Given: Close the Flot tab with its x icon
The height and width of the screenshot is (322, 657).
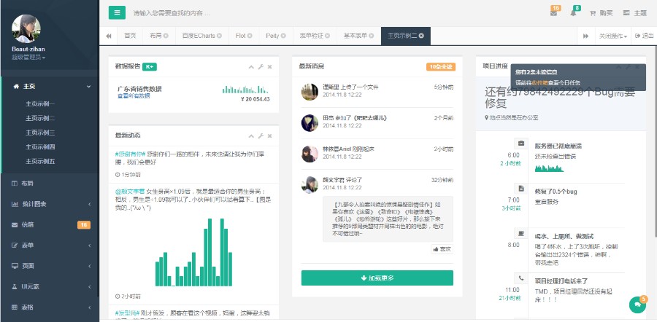Looking at the screenshot, I should click(250, 36).
